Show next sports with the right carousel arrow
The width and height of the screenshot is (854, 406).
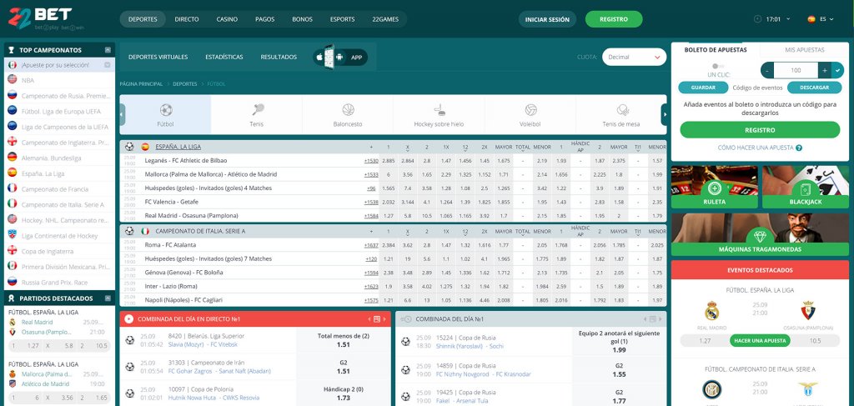[x=664, y=114]
